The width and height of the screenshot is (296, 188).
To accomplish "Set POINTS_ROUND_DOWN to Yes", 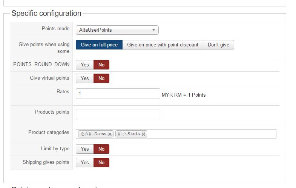I will [x=85, y=65].
